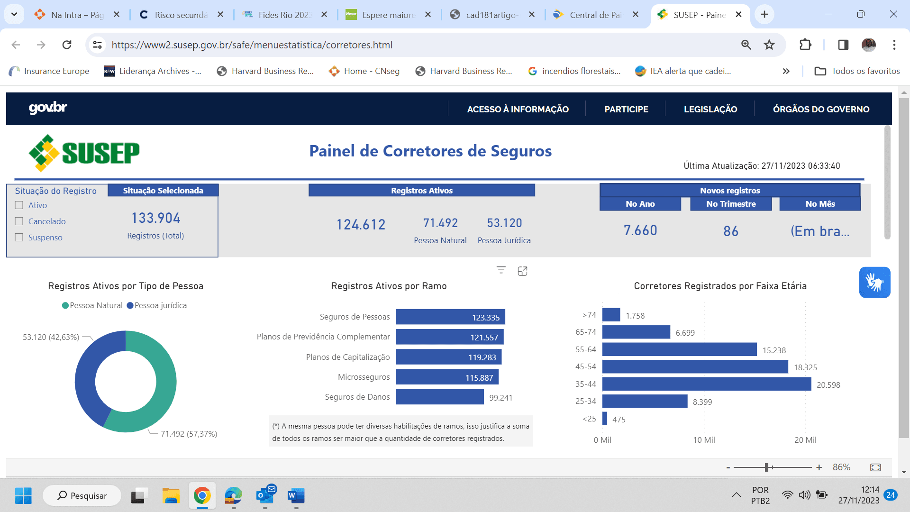The image size is (910, 512).
Task: Adjust the report zoom slider handle
Action: [766, 467]
